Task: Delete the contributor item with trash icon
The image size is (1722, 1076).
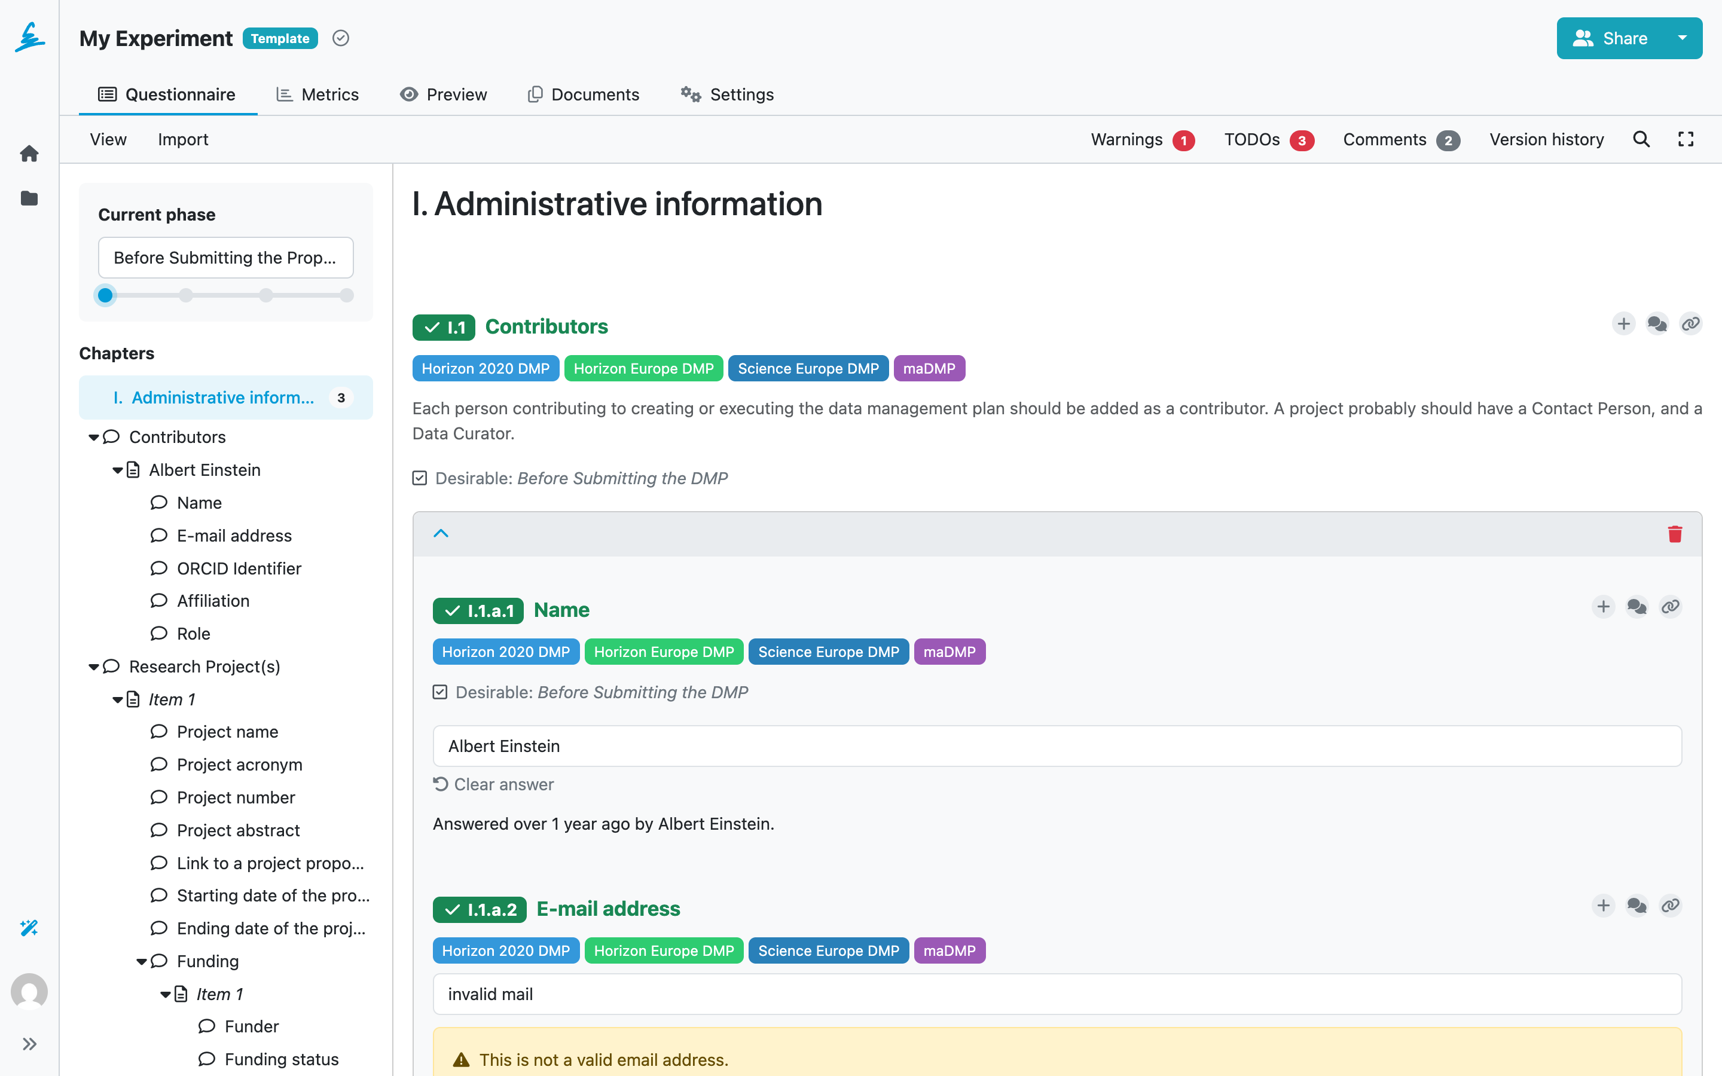Action: tap(1675, 534)
